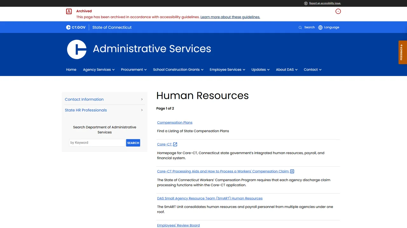Click the CT.GOV logo
Image resolution: width=407 pixels, height=228 pixels.
pos(76,27)
